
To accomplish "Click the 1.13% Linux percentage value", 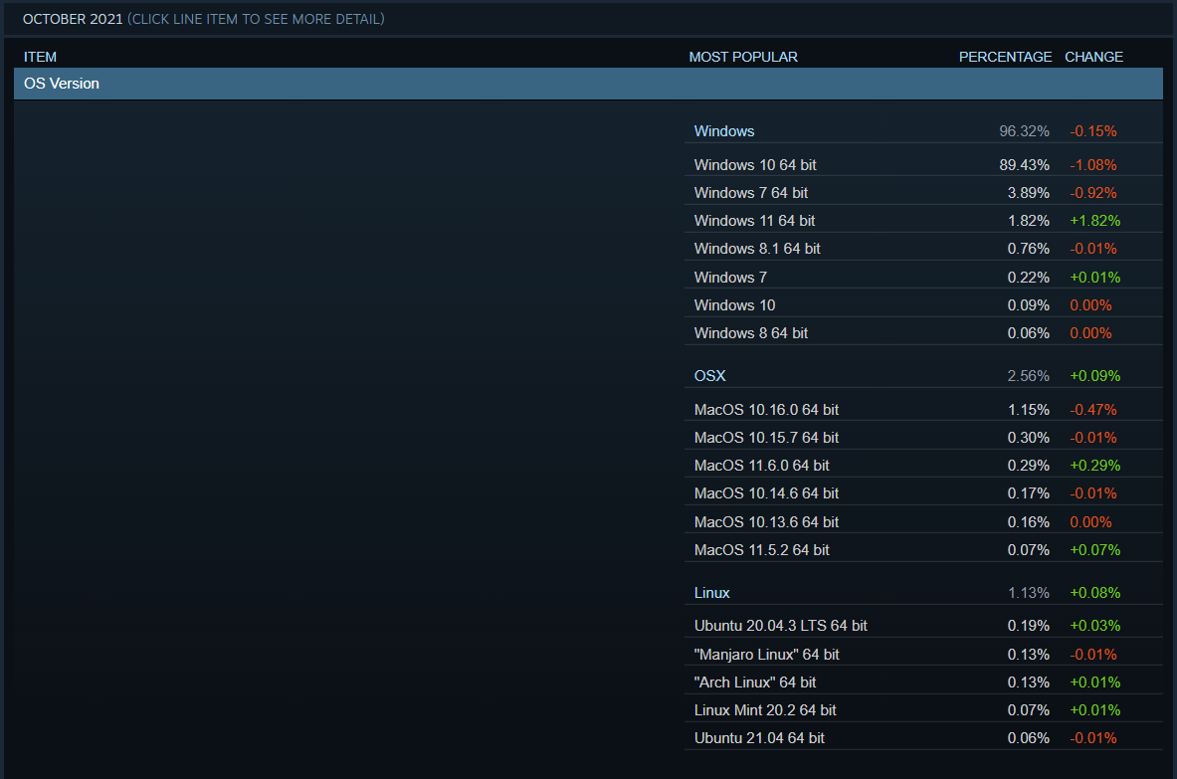I will pos(1028,593).
